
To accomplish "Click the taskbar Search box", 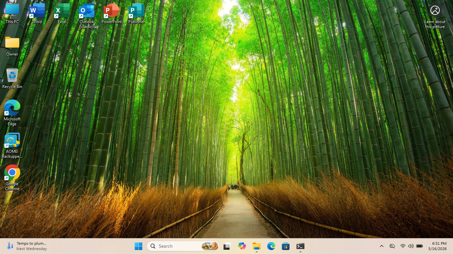I will click(x=183, y=246).
